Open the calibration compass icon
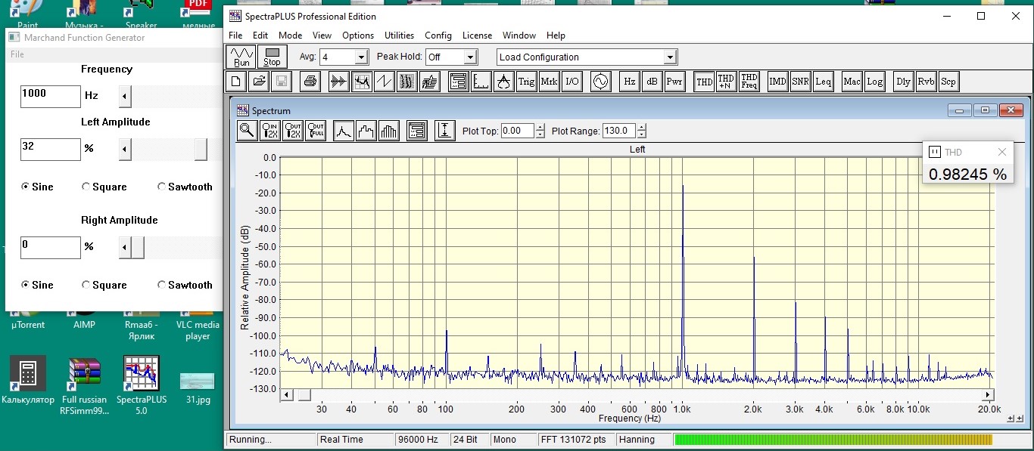Screen dimensions: 1034x451 point(503,82)
